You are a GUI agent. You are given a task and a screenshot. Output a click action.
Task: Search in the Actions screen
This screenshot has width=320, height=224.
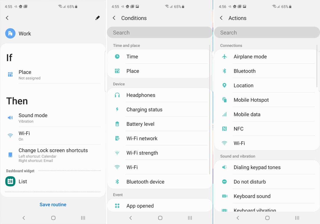tap(267, 33)
